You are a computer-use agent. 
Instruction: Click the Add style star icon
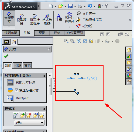(x=22, y=115)
